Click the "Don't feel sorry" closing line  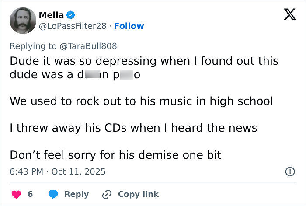115,155
